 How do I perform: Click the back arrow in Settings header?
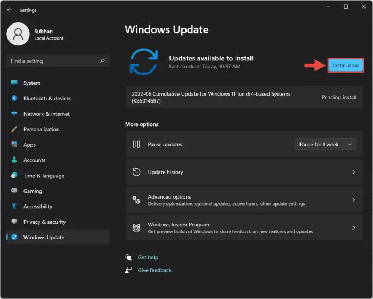click(9, 10)
